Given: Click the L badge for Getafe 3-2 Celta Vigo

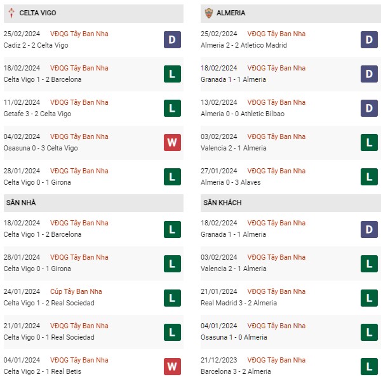Looking at the screenshot, I should (x=172, y=108).
